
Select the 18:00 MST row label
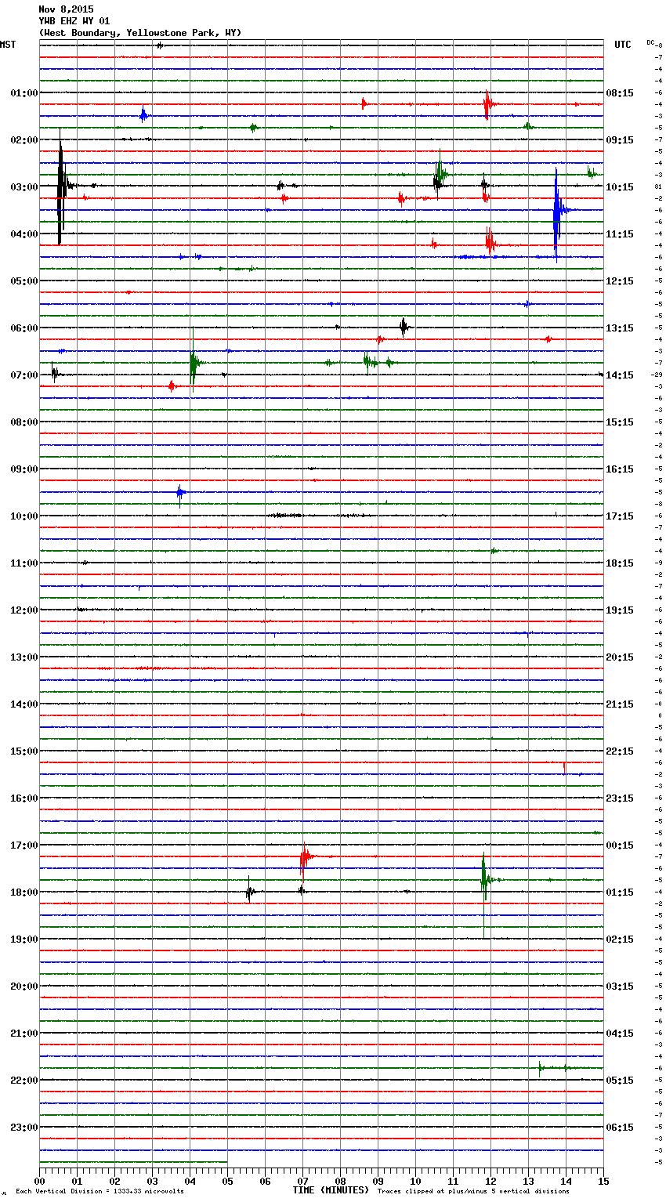tap(24, 892)
